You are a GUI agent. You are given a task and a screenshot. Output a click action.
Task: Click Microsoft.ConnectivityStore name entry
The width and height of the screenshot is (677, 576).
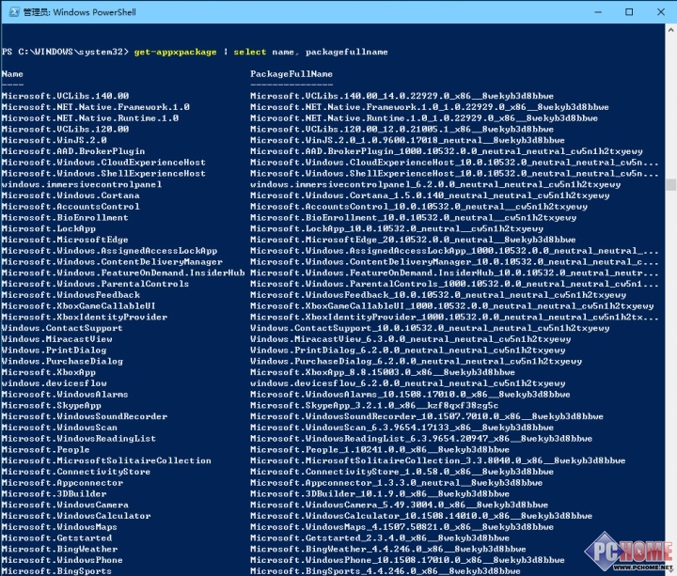point(76,472)
